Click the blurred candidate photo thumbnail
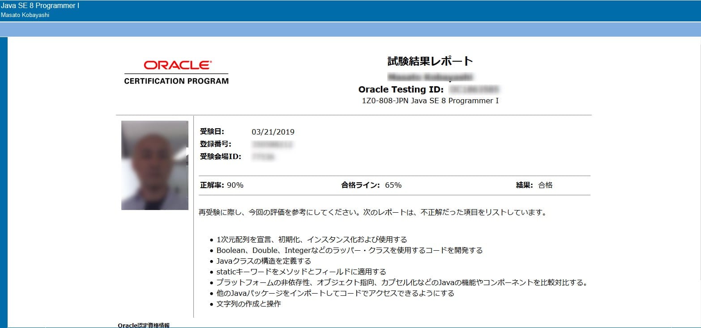The width and height of the screenshot is (701, 328). (154, 165)
